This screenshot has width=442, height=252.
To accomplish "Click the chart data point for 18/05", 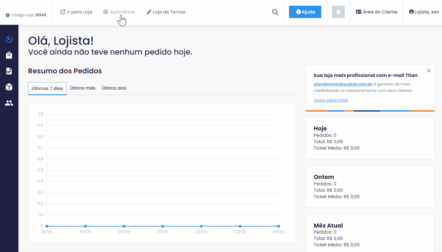I will tap(47, 226).
